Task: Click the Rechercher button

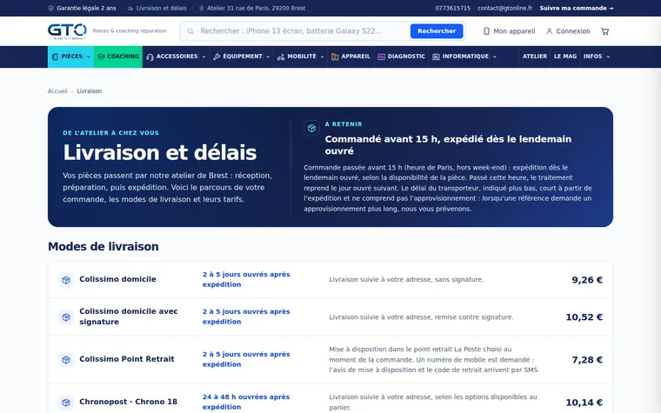Action: point(437,31)
